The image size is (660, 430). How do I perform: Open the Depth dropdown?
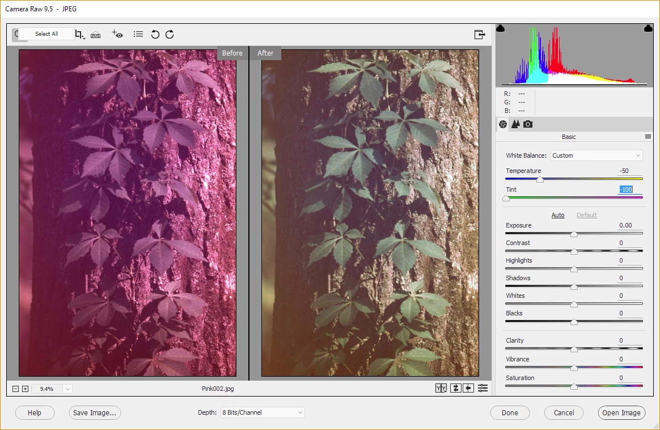click(262, 412)
